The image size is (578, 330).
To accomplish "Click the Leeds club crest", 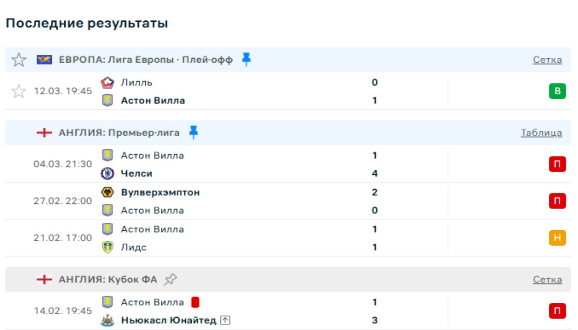I will 107,247.
